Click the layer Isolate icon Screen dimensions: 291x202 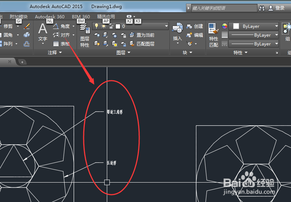click(x=105, y=35)
